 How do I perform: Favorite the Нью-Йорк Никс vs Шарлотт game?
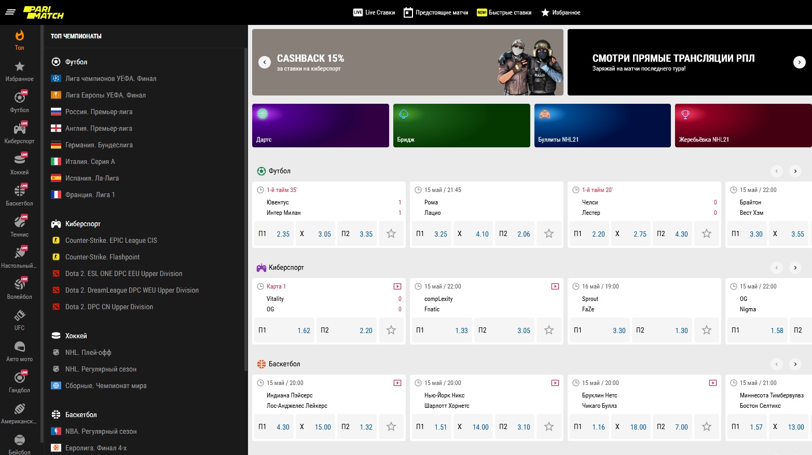(x=549, y=427)
